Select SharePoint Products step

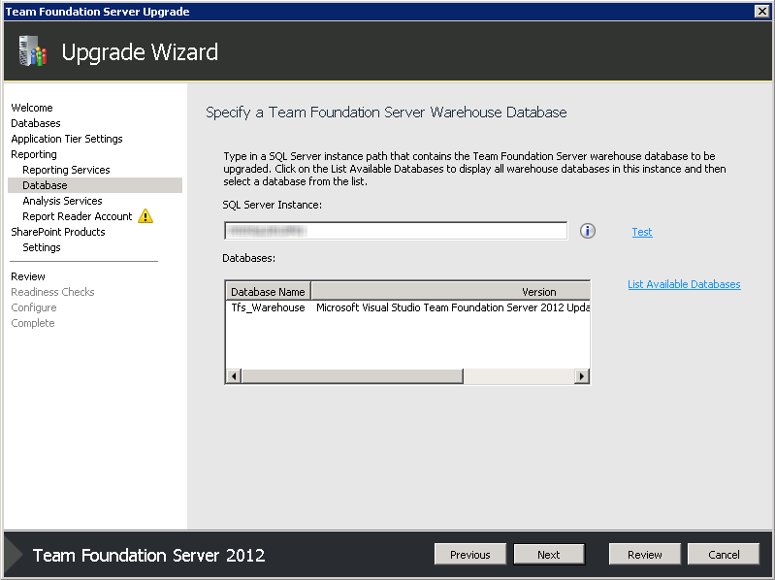click(x=58, y=232)
